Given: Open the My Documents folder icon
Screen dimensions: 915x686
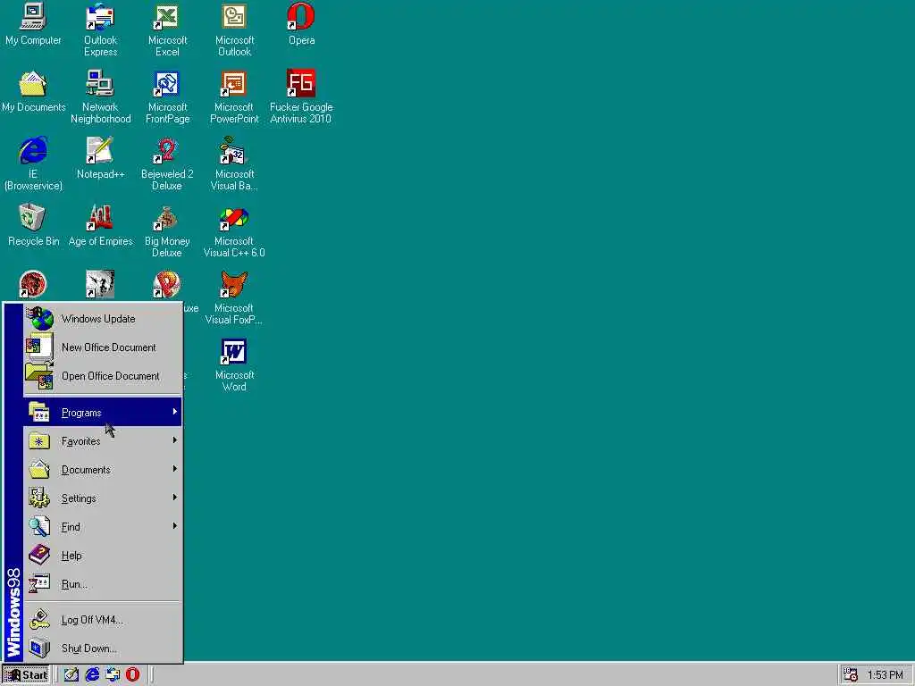Looking at the screenshot, I should (33, 91).
